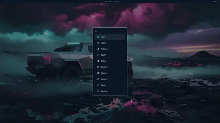Switch to workspace 3 in top bar
220x123 pixels.
click(10, 1)
